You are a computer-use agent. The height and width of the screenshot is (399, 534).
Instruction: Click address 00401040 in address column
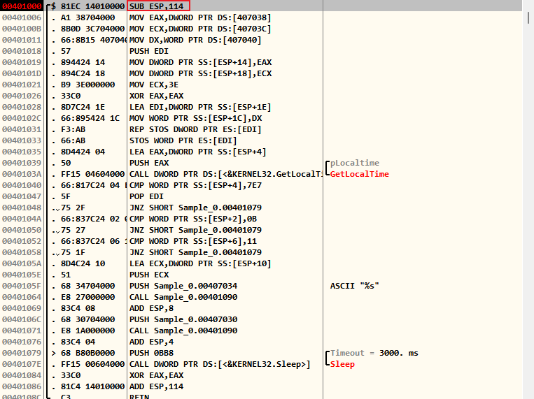[x=22, y=185]
